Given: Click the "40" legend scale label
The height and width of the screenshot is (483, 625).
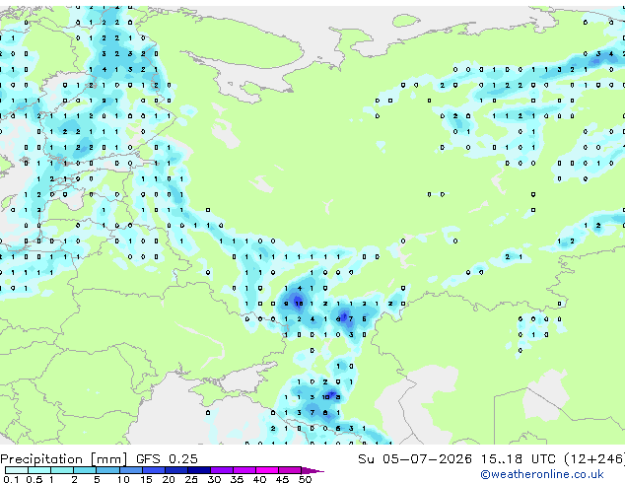Looking at the screenshot, I should tap(259, 479).
